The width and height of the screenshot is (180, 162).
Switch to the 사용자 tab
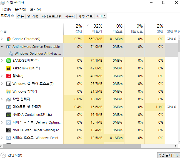[x=70, y=17]
